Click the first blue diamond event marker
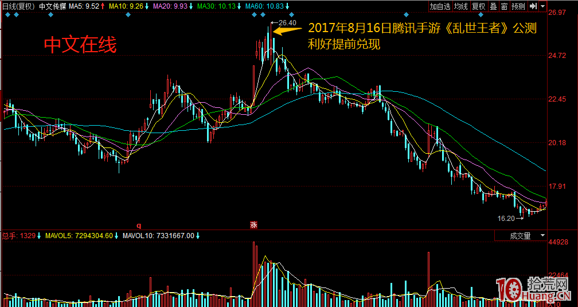This screenshot has width=578, height=307. (x=7, y=15)
